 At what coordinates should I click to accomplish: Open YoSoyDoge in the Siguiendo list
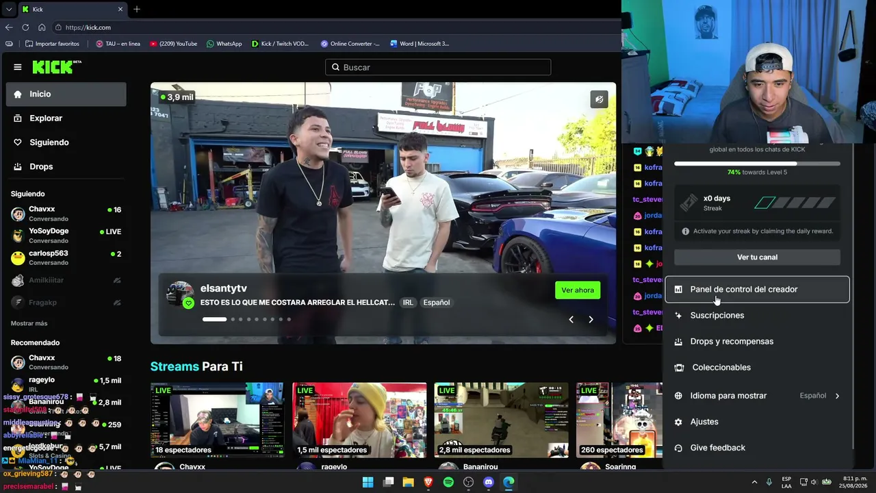[x=66, y=236]
